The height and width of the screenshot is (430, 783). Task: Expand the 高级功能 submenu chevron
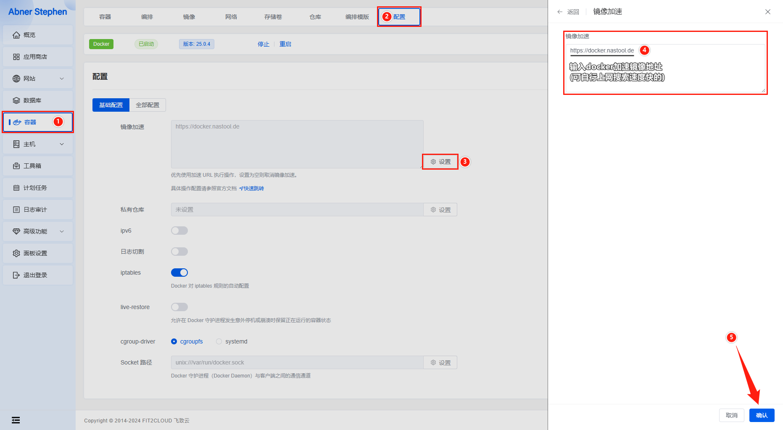(62, 231)
